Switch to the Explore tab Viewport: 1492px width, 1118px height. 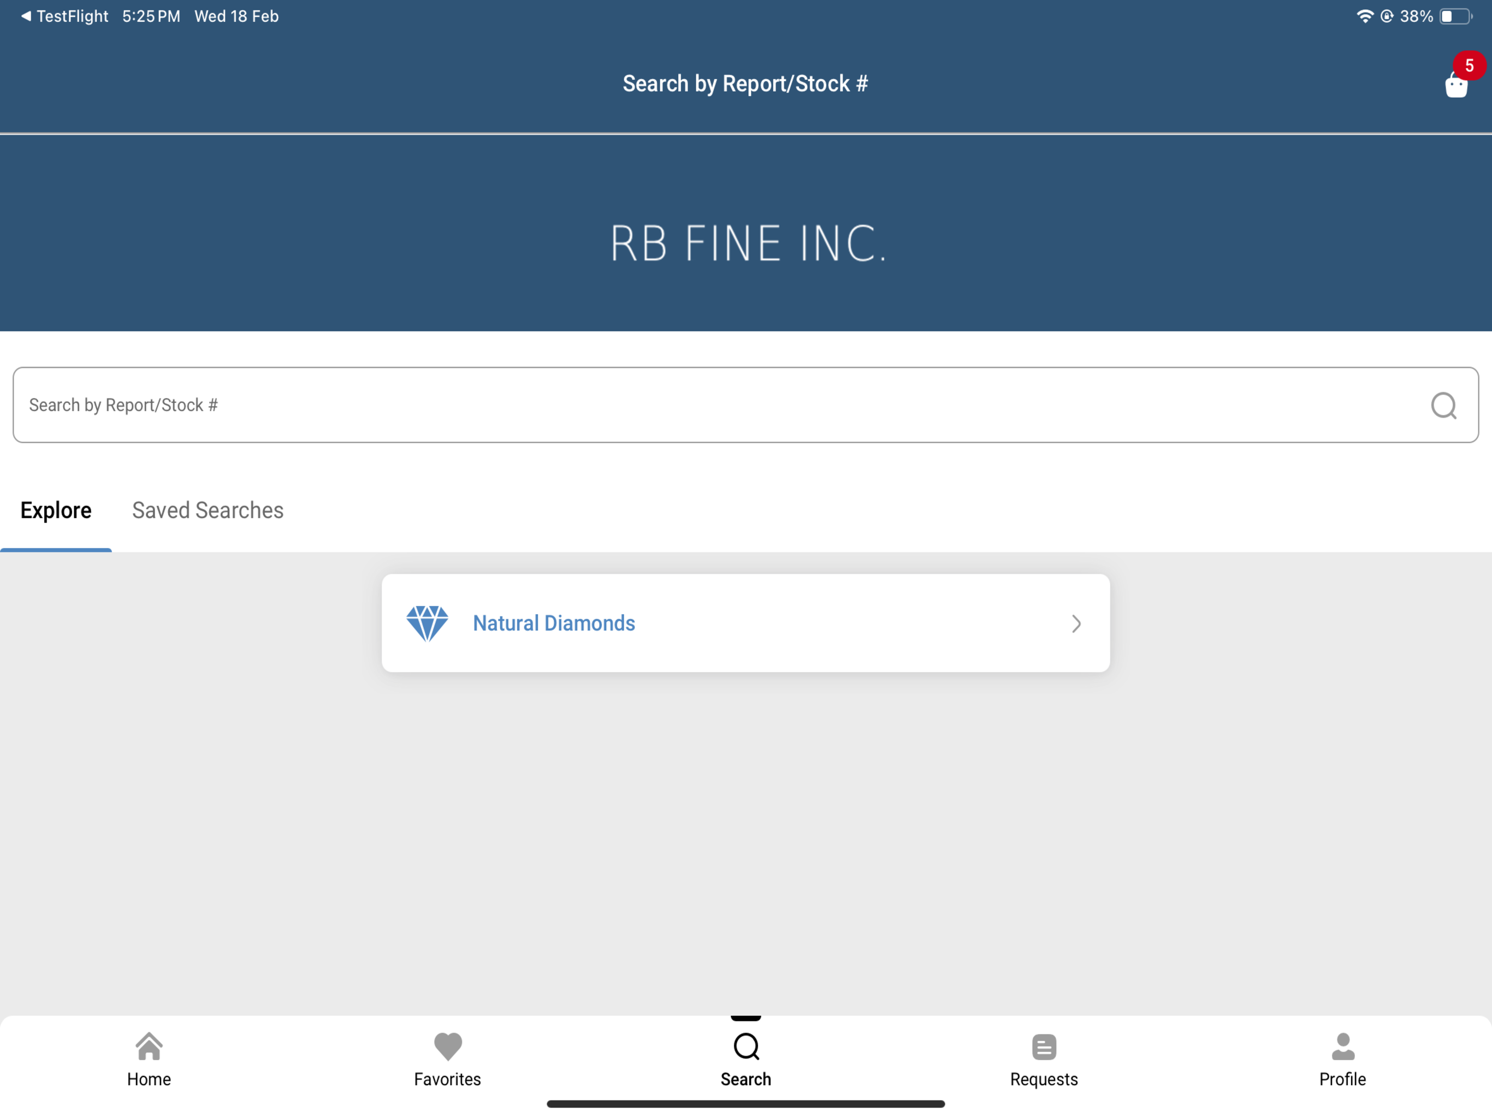tap(56, 510)
